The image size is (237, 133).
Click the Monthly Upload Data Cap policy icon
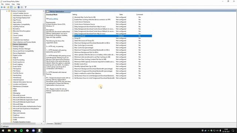pyautogui.click(x=73, y=66)
